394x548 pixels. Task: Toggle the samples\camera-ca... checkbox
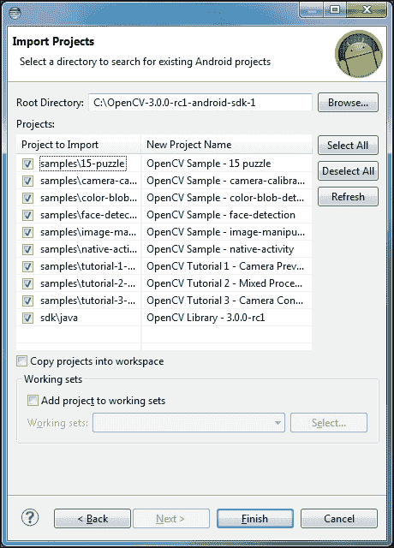pyautogui.click(x=27, y=181)
